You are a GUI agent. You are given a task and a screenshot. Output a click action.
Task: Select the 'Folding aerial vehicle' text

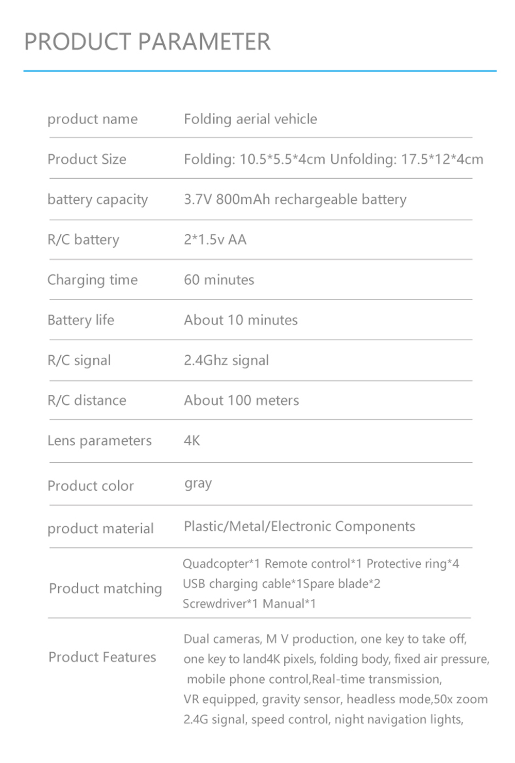(250, 119)
